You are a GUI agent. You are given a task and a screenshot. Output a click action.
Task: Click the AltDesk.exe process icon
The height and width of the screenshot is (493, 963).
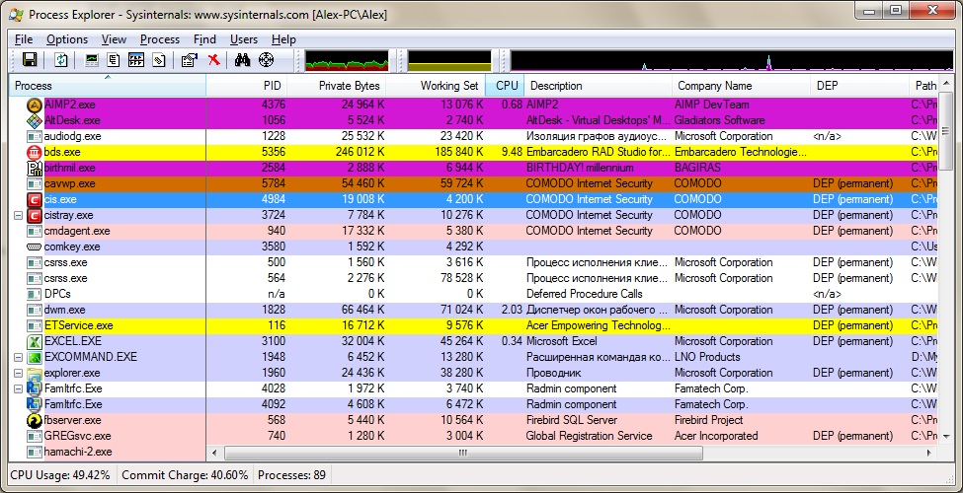[x=34, y=120]
